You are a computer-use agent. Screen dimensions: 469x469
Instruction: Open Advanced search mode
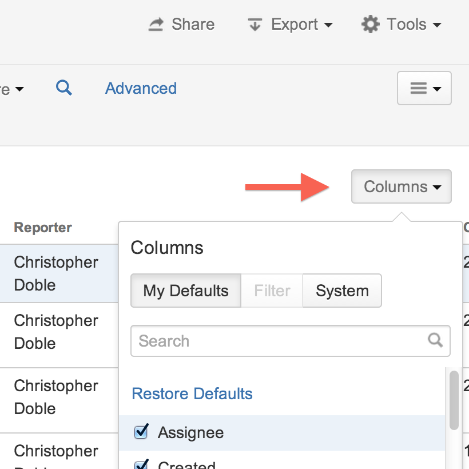coord(141,88)
